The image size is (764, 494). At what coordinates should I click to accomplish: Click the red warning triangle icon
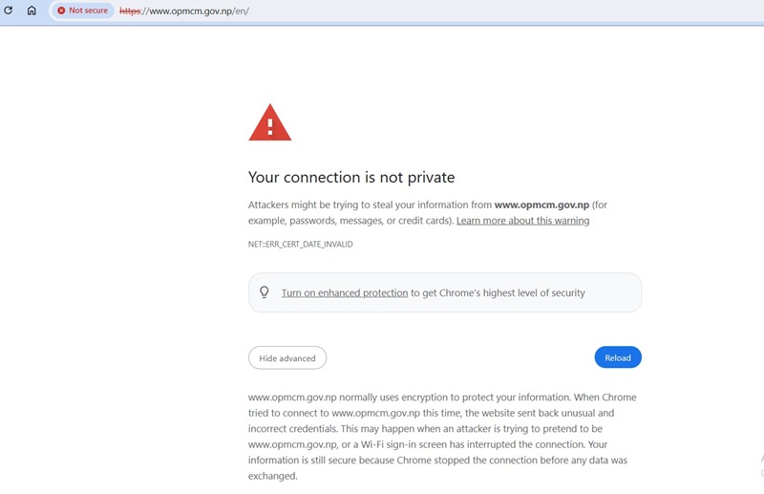270,122
